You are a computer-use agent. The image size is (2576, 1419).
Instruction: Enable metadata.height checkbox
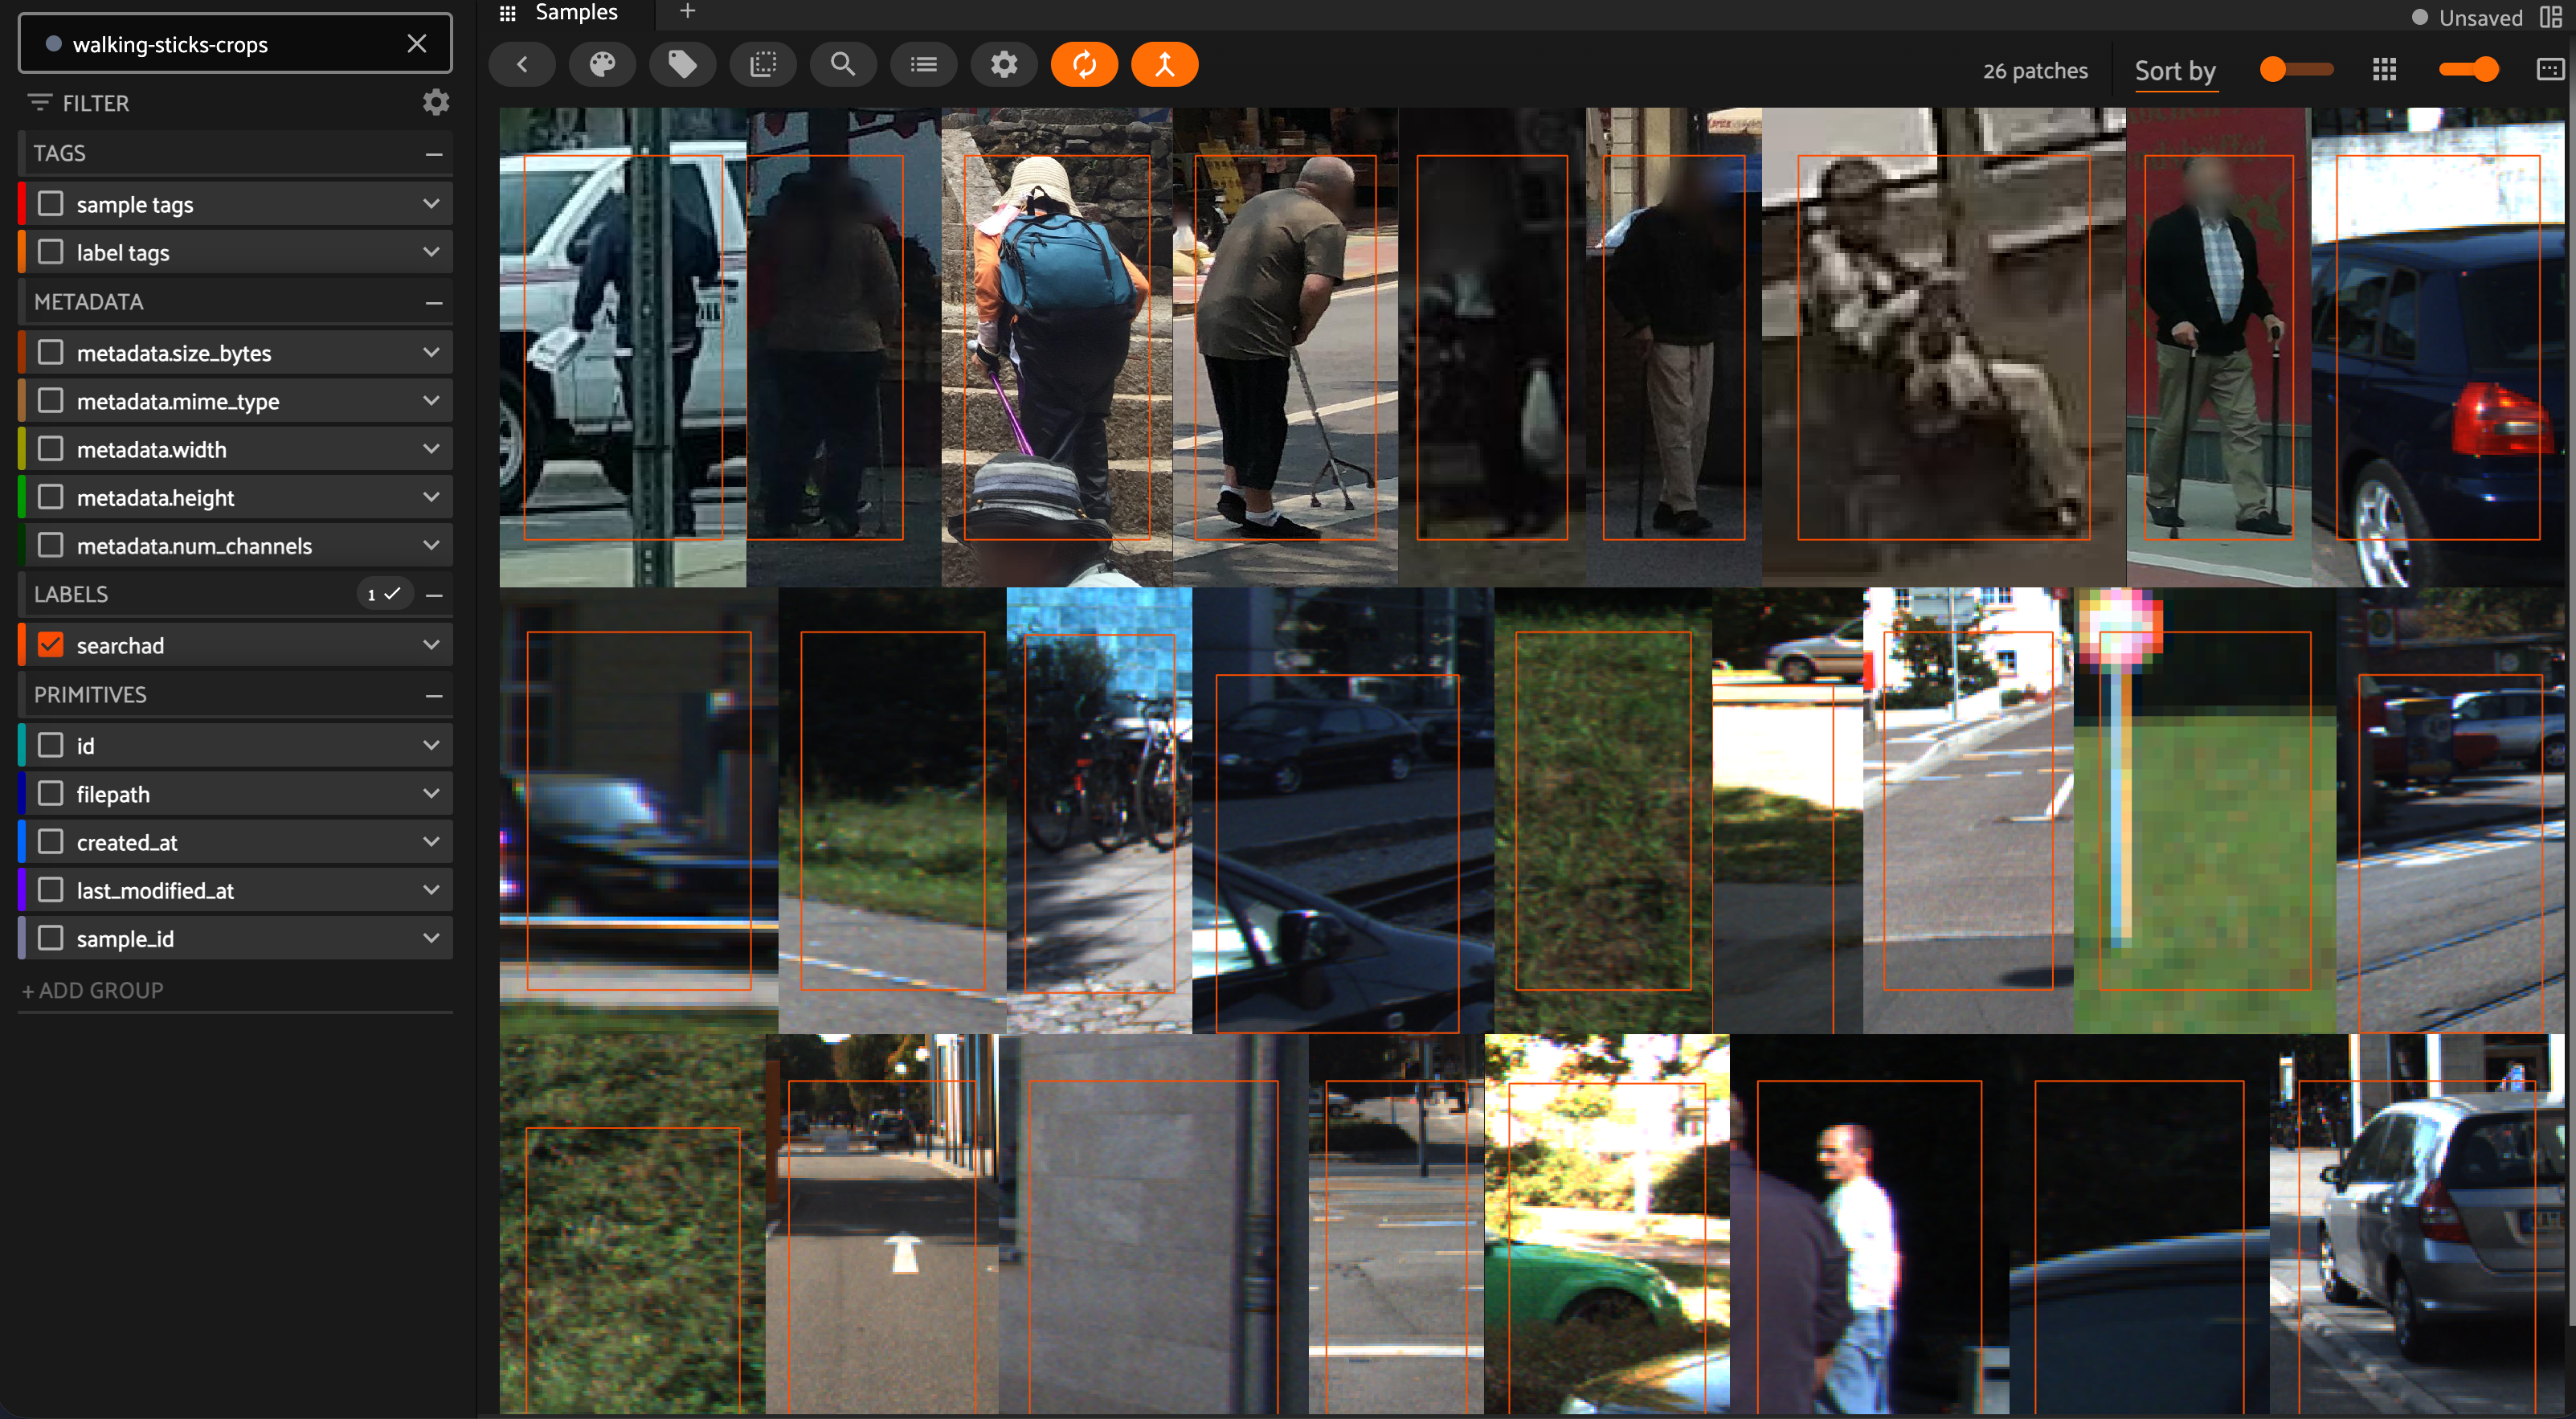50,497
